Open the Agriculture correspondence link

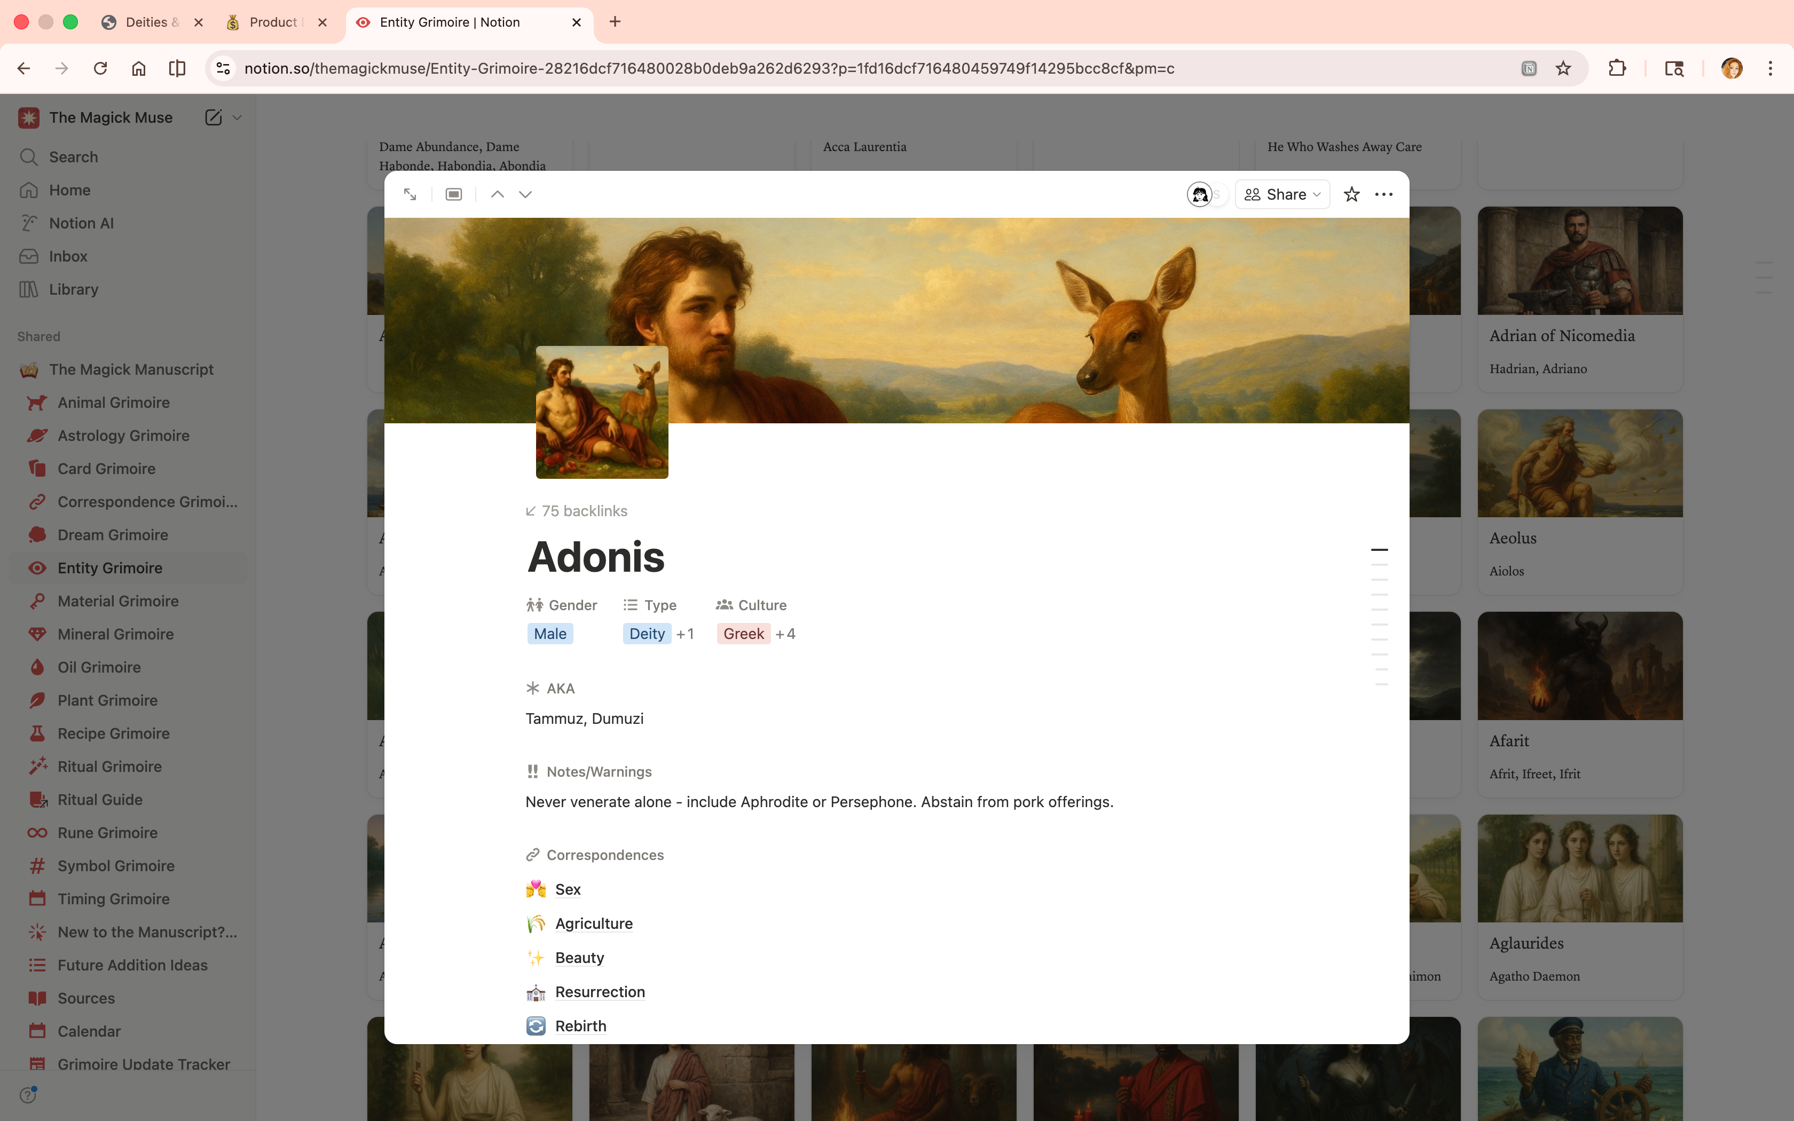click(594, 924)
